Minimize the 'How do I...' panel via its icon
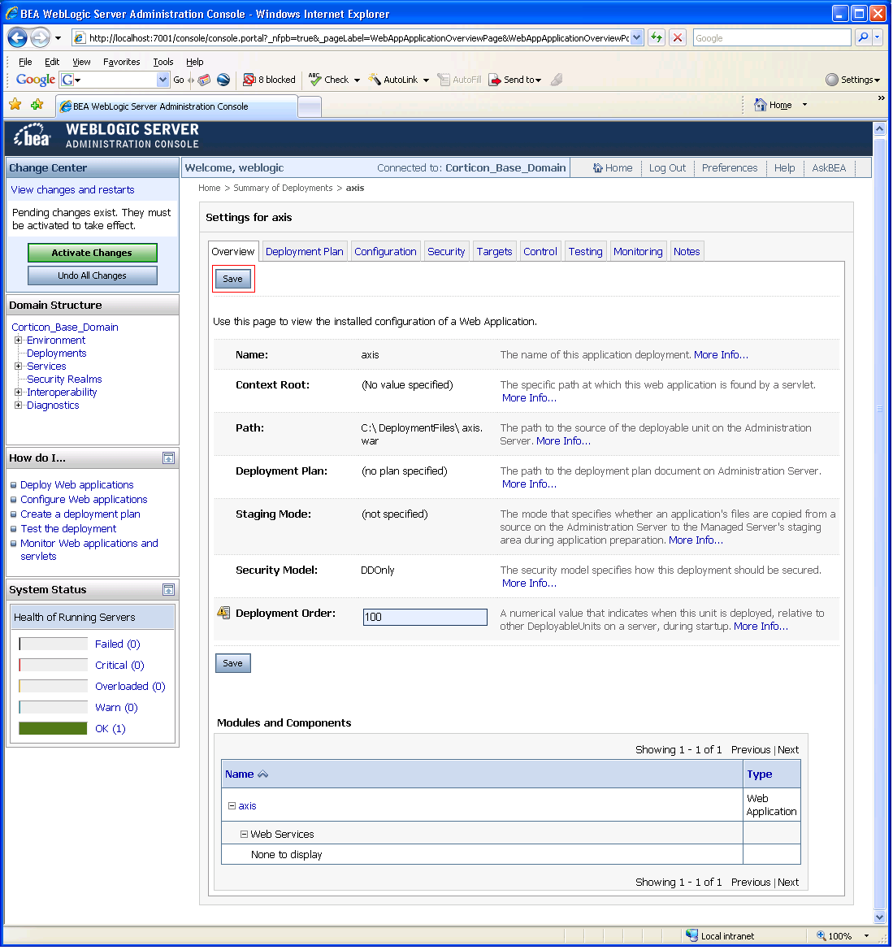The height and width of the screenshot is (950, 893). [168, 458]
